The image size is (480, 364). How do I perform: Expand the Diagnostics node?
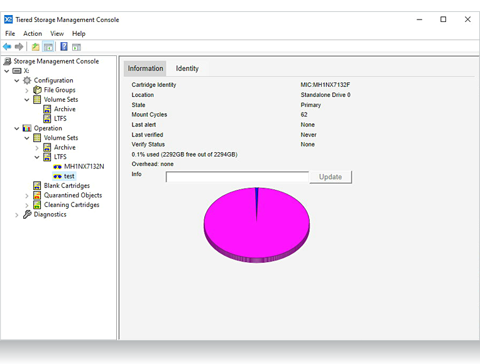[17, 215]
